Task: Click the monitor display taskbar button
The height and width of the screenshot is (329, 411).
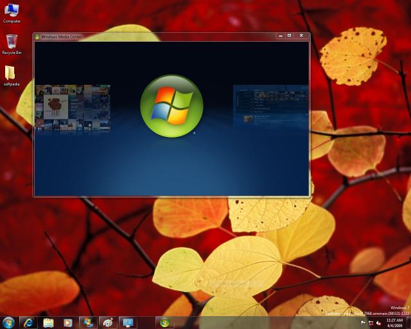Action: point(127,322)
